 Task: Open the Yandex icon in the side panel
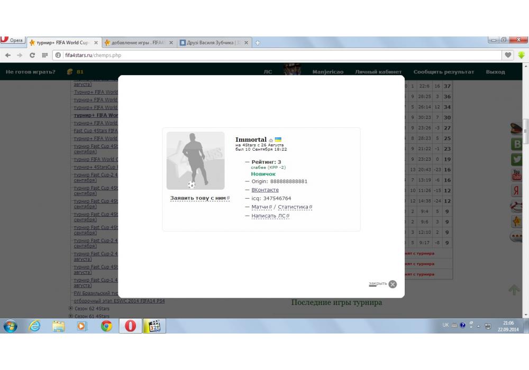(x=516, y=191)
